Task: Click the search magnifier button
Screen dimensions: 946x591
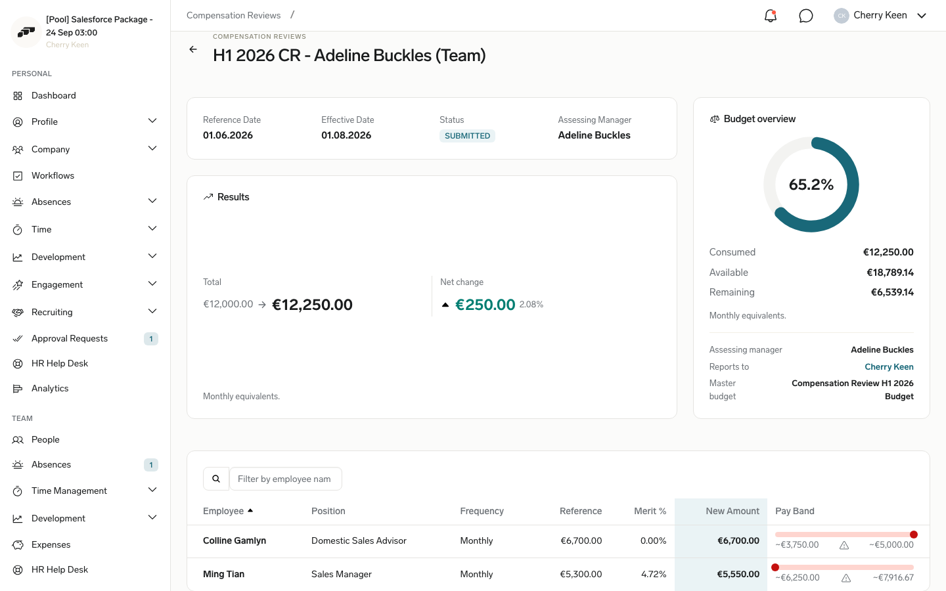Action: pos(216,479)
